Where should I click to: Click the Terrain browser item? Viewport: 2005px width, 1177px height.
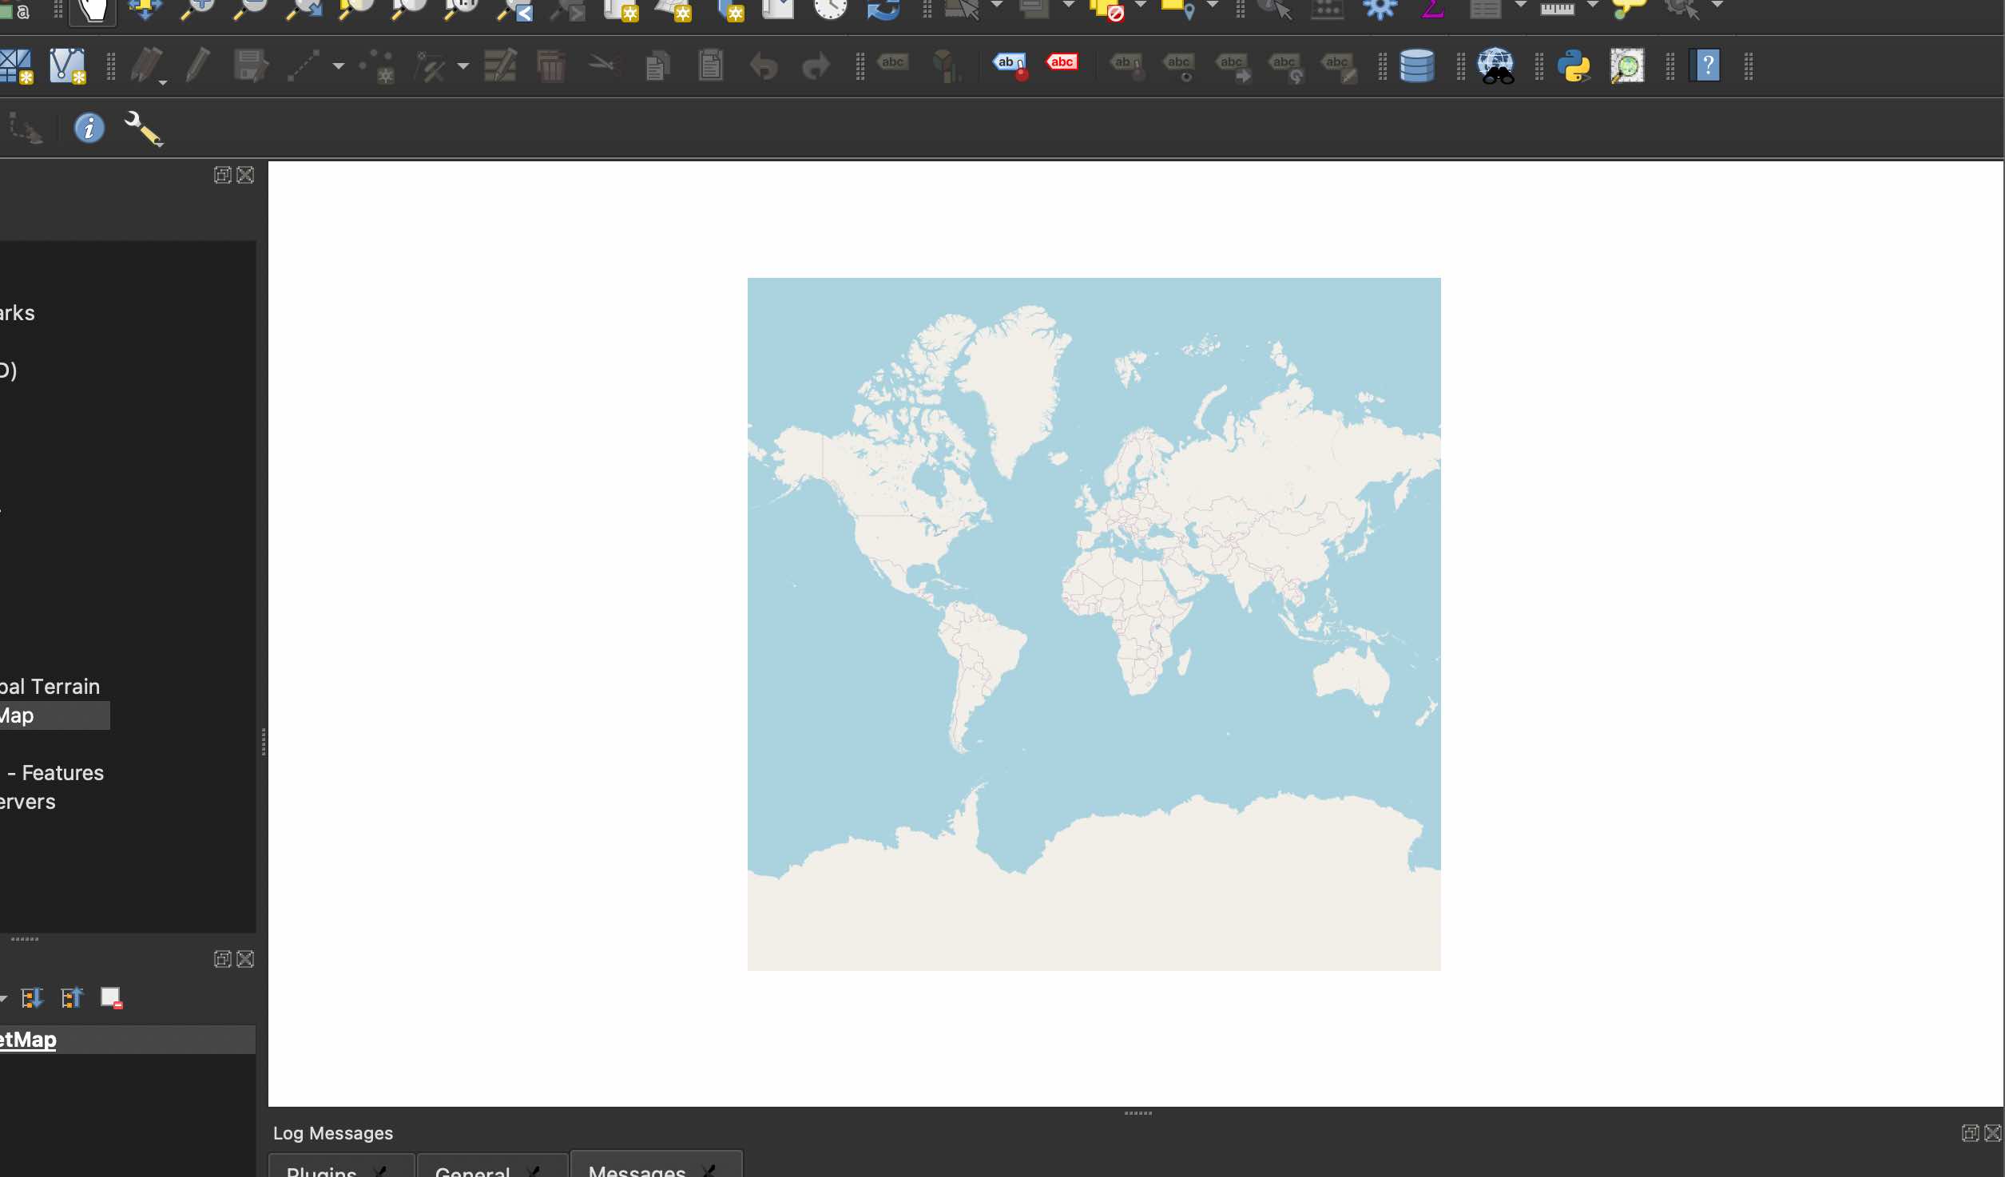pyautogui.click(x=50, y=687)
